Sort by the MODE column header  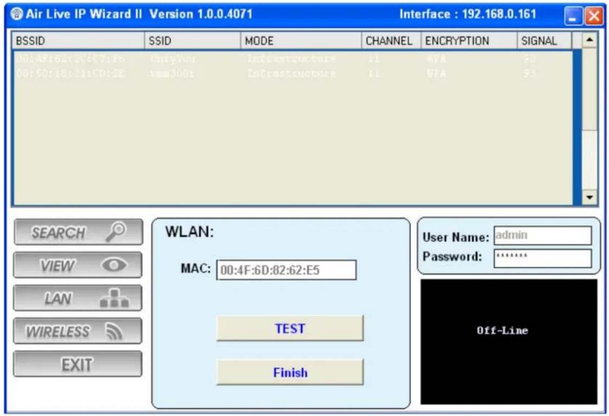point(301,41)
